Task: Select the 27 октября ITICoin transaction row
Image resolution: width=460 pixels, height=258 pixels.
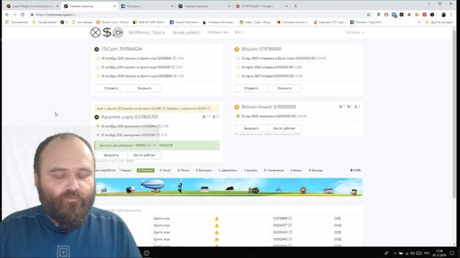Action: (157, 67)
